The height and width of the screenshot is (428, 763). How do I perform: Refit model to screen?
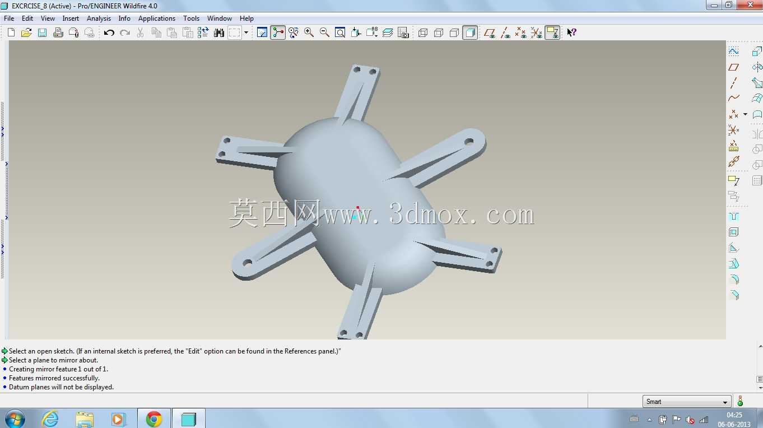click(340, 32)
